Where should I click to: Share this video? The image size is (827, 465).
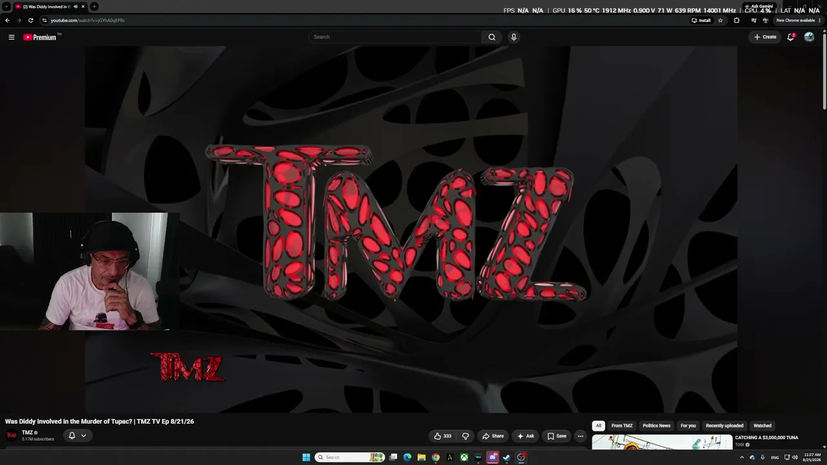click(x=493, y=436)
